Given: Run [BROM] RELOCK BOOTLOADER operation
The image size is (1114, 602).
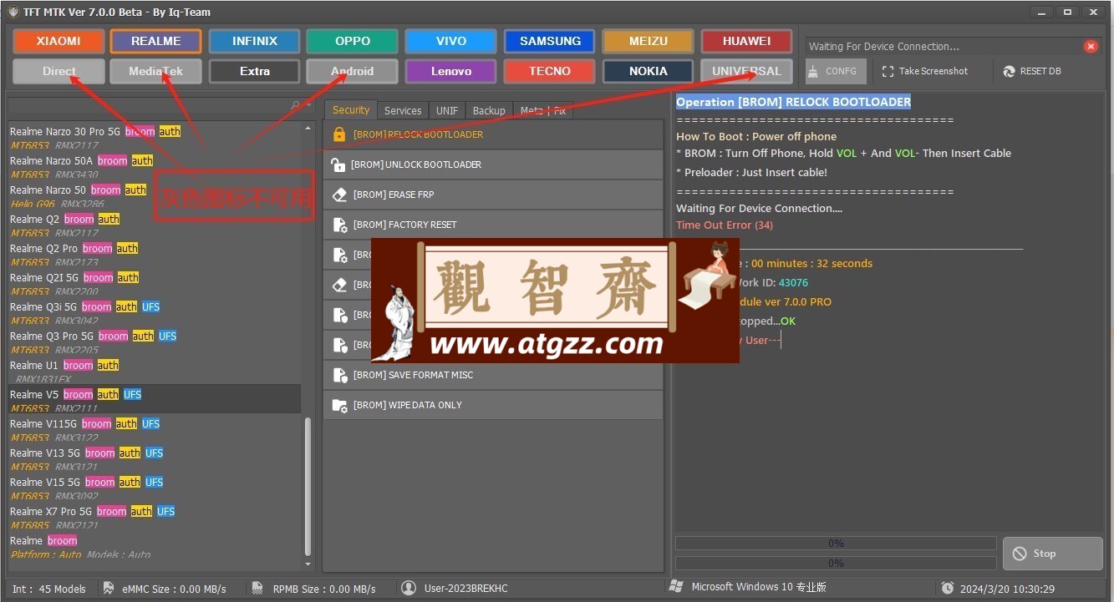Looking at the screenshot, I should [x=493, y=134].
